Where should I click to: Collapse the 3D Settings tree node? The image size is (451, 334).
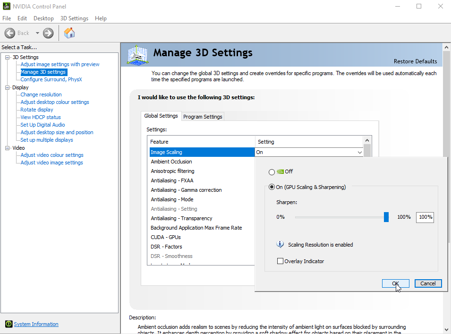click(8, 57)
